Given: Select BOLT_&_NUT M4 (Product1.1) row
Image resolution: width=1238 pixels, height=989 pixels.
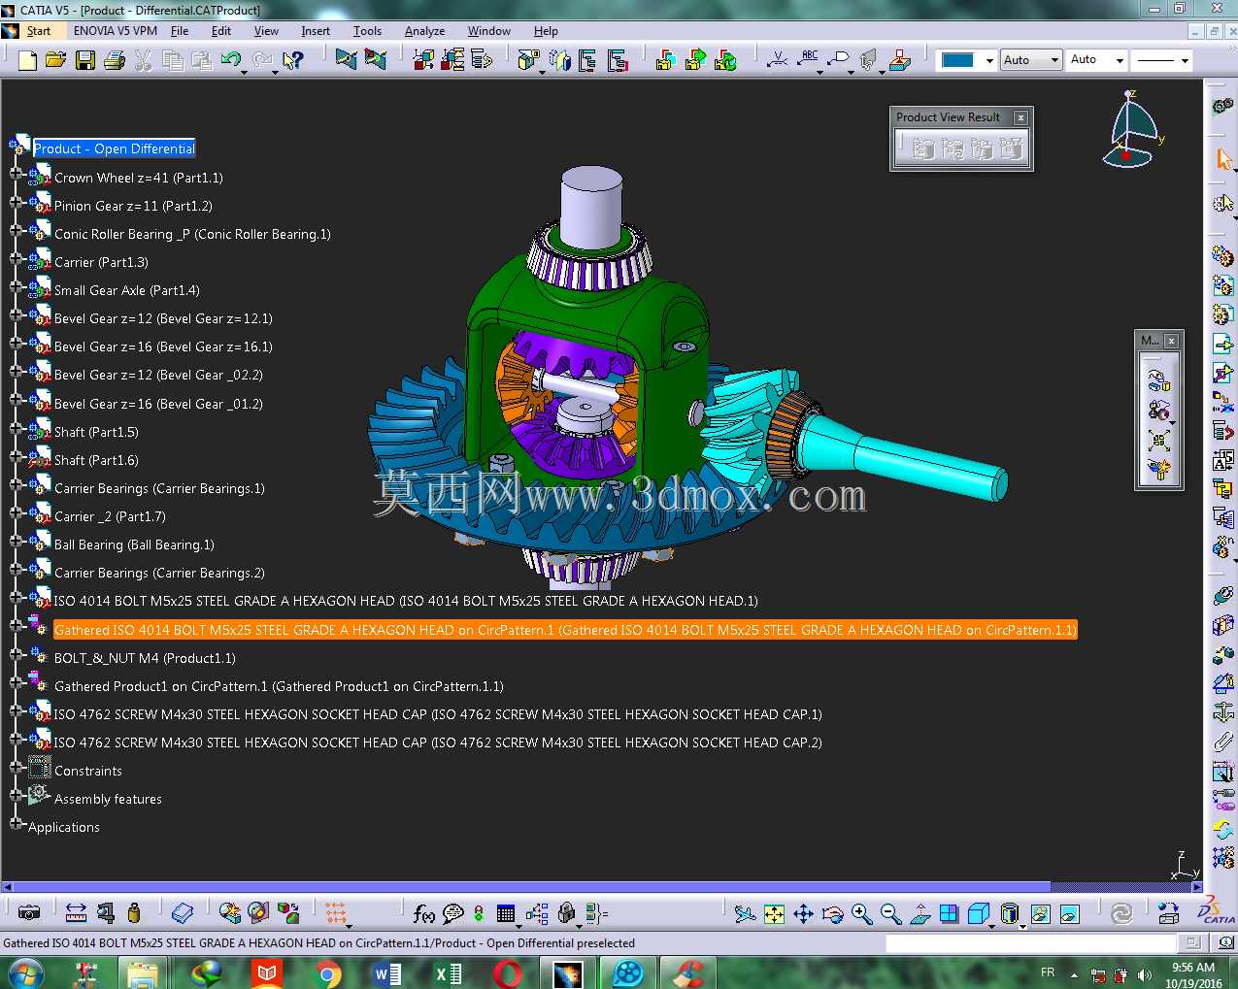Looking at the screenshot, I should [145, 658].
